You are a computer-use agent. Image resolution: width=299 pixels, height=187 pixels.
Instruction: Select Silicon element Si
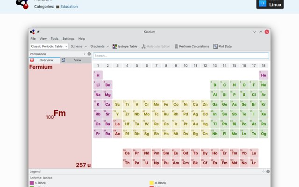(225, 94)
